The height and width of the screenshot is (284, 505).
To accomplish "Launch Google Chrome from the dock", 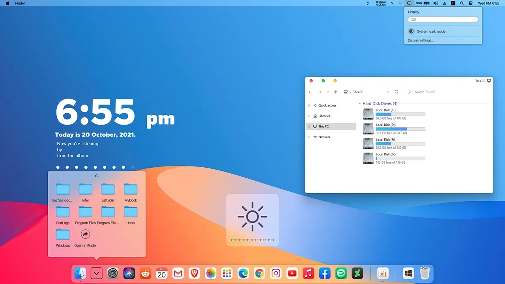I will coord(259,273).
